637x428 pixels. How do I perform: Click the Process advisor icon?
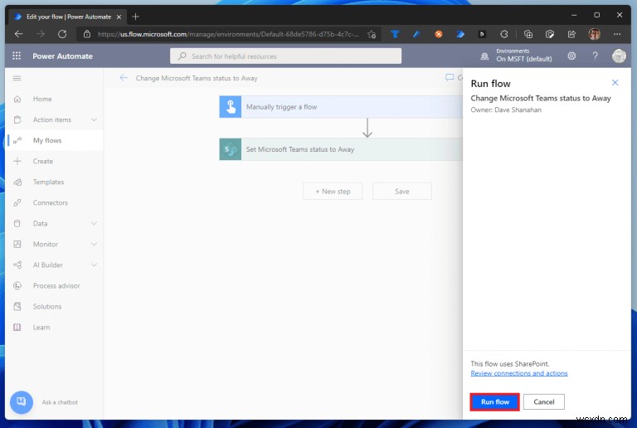click(x=17, y=286)
